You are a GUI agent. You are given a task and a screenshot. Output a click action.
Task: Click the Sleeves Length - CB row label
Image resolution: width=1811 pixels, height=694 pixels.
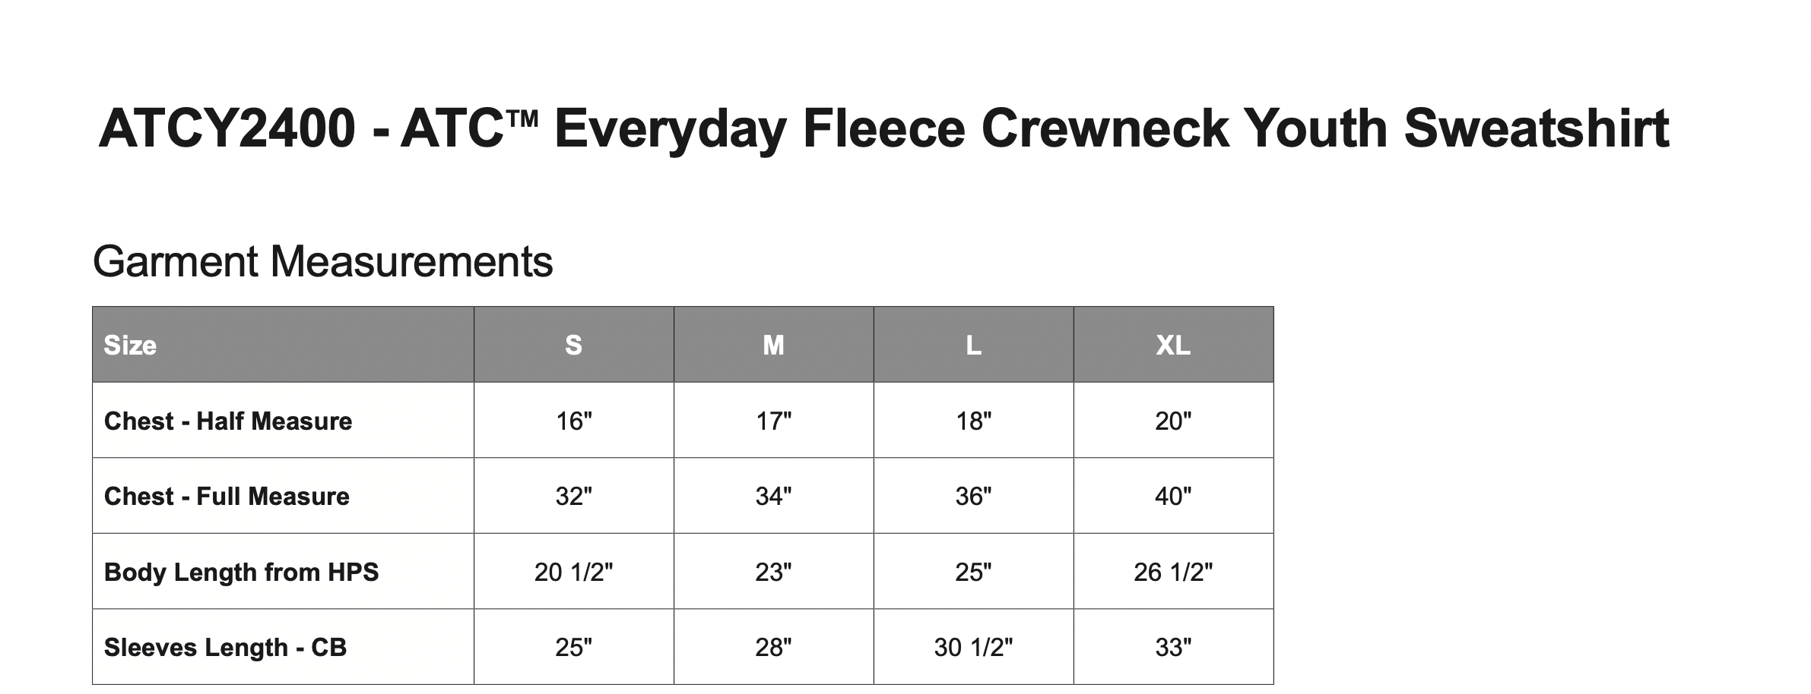225,647
